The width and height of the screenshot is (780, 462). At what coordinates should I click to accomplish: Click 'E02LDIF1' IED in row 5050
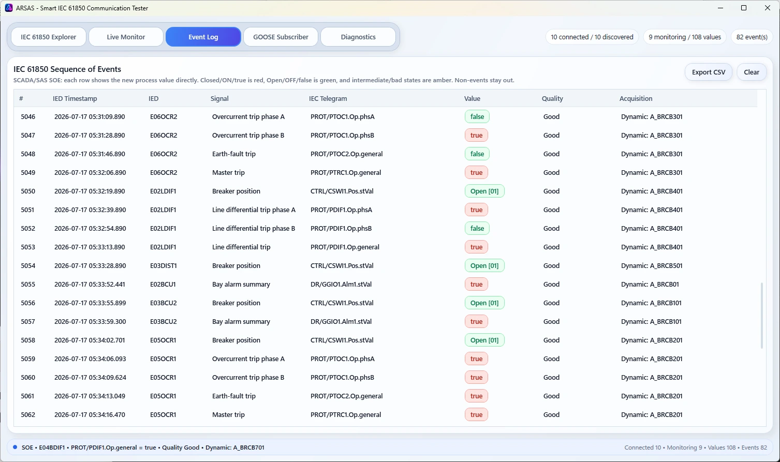click(x=163, y=191)
